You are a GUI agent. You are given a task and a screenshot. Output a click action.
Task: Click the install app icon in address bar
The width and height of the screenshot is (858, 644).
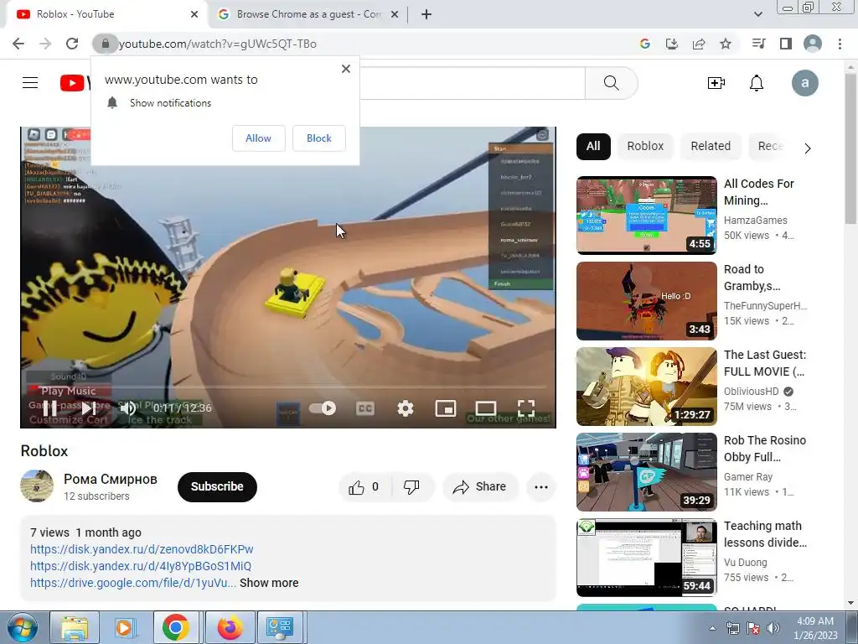point(672,44)
